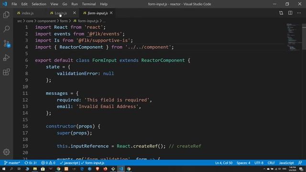Open the Explorer view in activity bar
This screenshot has height=172, width=306.
[x=6, y=15]
